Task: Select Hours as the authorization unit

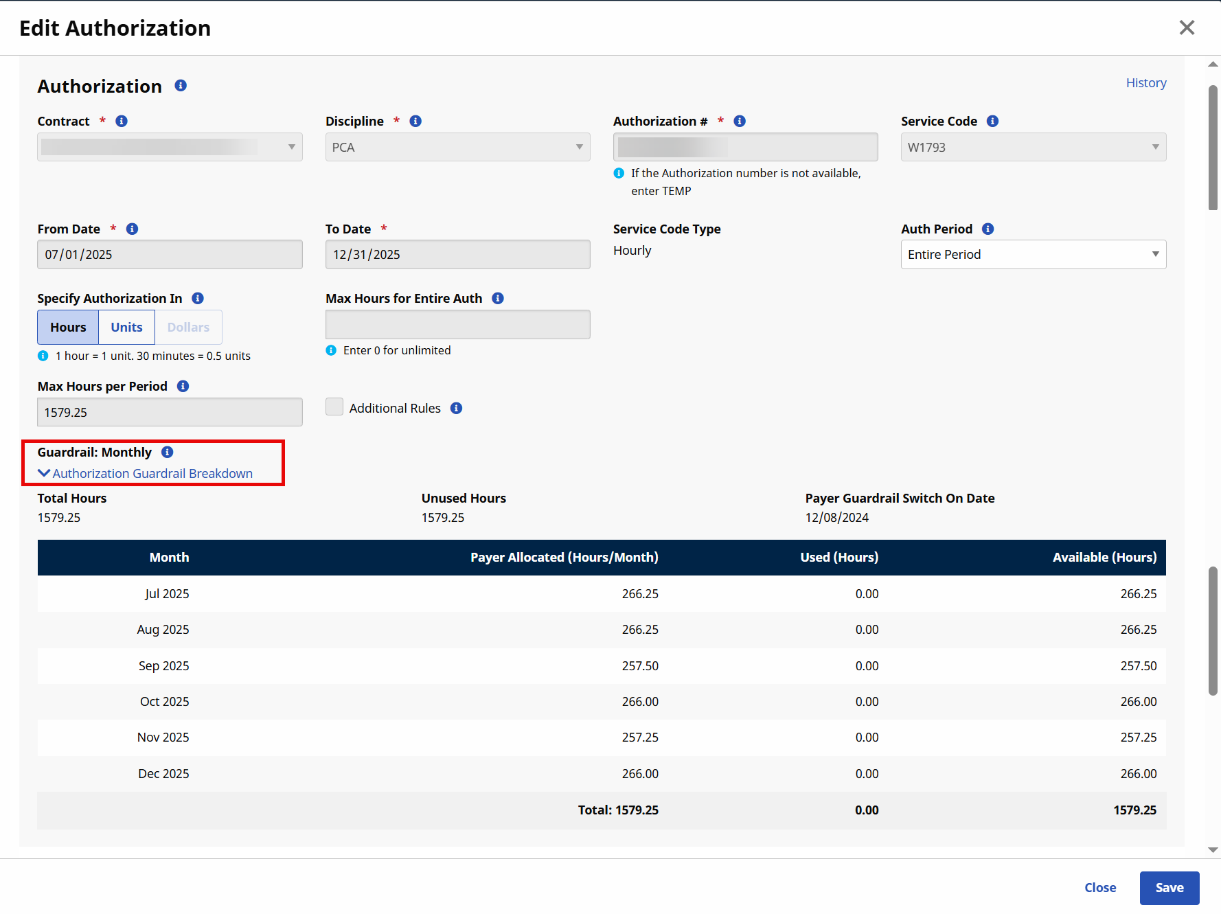Action: click(x=68, y=328)
